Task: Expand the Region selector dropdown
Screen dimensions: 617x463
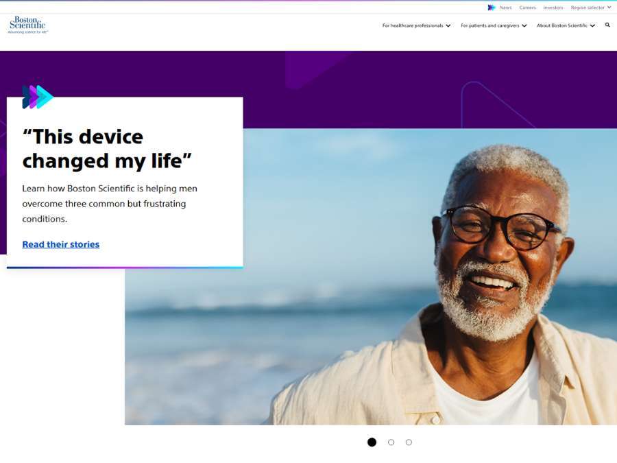Action: (x=591, y=8)
